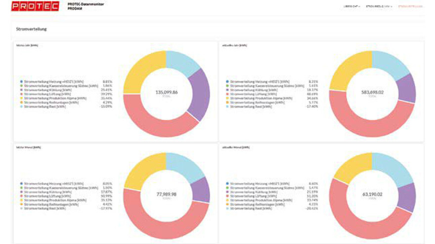Click the aktueller Monat [kWh] panel title
Image resolution: width=435 pixels, height=244 pixels.
[236, 147]
